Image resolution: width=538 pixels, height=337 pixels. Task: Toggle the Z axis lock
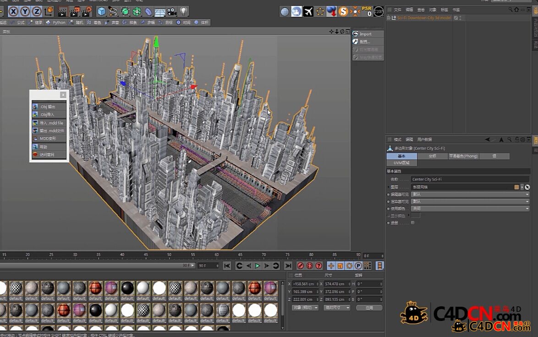coord(37,11)
